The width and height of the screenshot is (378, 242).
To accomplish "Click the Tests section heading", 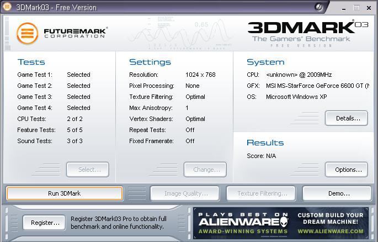I will (x=31, y=62).
